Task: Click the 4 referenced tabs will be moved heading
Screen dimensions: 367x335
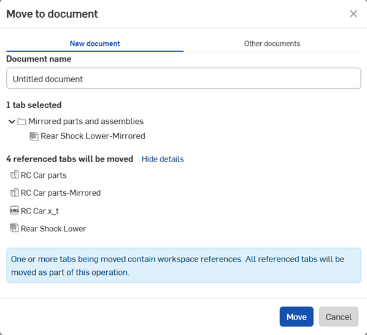Action: (70, 159)
